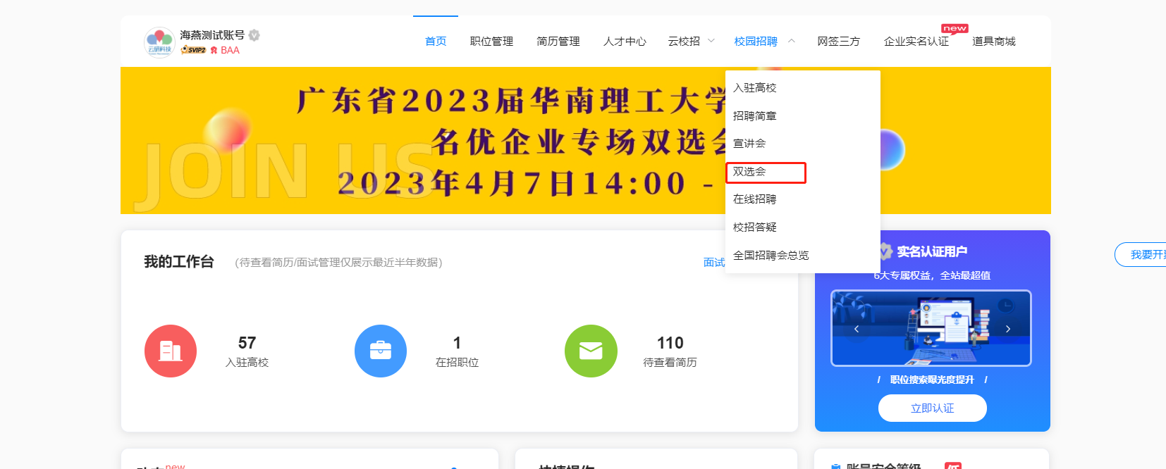Screen dimensions: 1166x469
Task: Select 校招答疑 from dropdown
Action: 803,227
